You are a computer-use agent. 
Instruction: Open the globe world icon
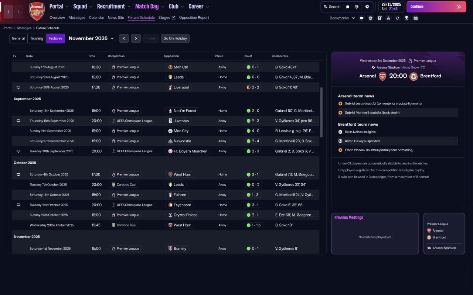point(357,7)
